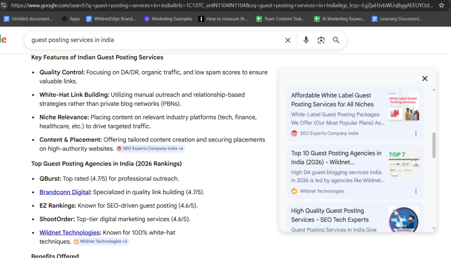
Task: Click the Quality Control bullet text
Action: click(x=153, y=77)
